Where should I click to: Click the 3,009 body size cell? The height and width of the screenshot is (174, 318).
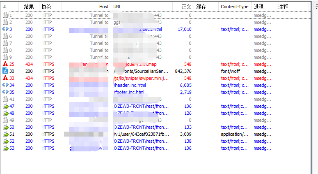[x=185, y=134]
